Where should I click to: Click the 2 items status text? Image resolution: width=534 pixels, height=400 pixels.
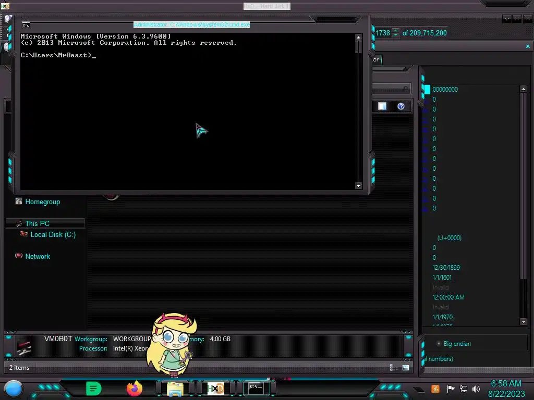point(19,368)
